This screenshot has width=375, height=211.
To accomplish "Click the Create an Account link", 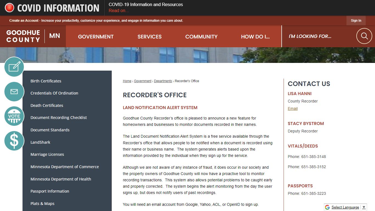I will (24, 21).
